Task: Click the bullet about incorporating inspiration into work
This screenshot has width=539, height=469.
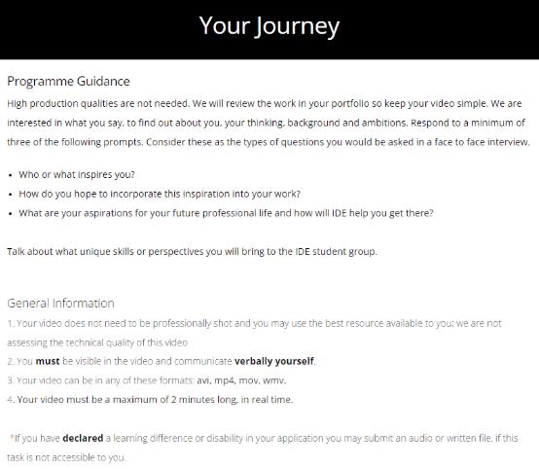Action: point(160,194)
